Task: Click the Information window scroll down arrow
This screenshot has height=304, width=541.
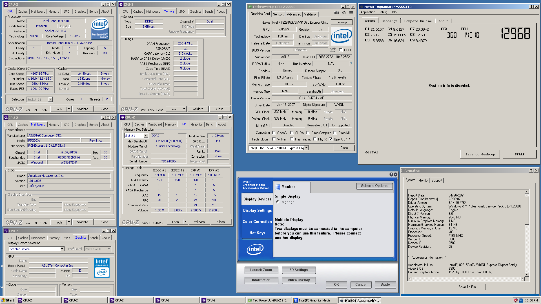Action: (527, 274)
